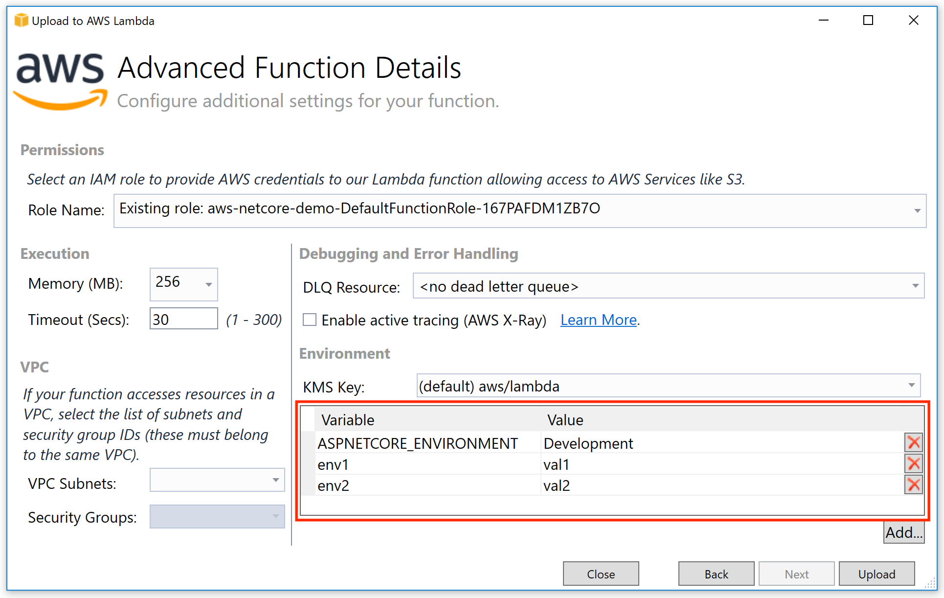Remove the env1 variable with red X
The width and height of the screenshot is (944, 598).
pos(913,464)
